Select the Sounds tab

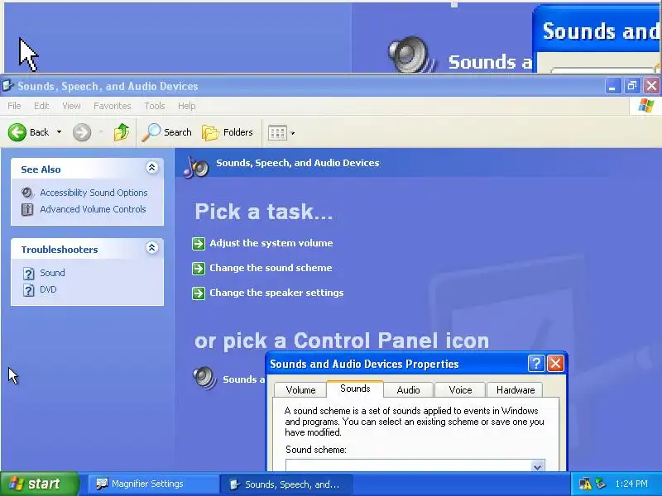355,389
